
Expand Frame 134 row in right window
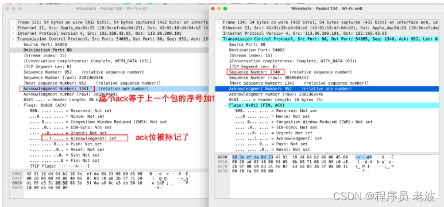(219, 22)
